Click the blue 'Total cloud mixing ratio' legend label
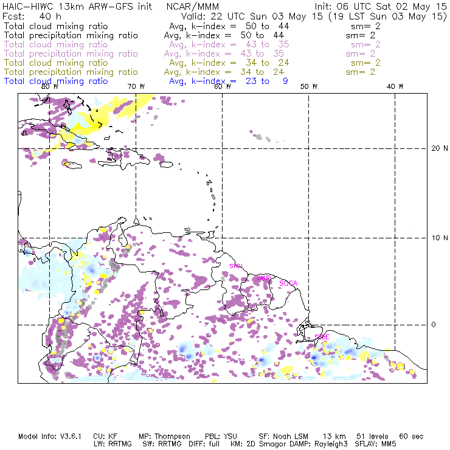The height and width of the screenshot is (450, 450). point(56,81)
